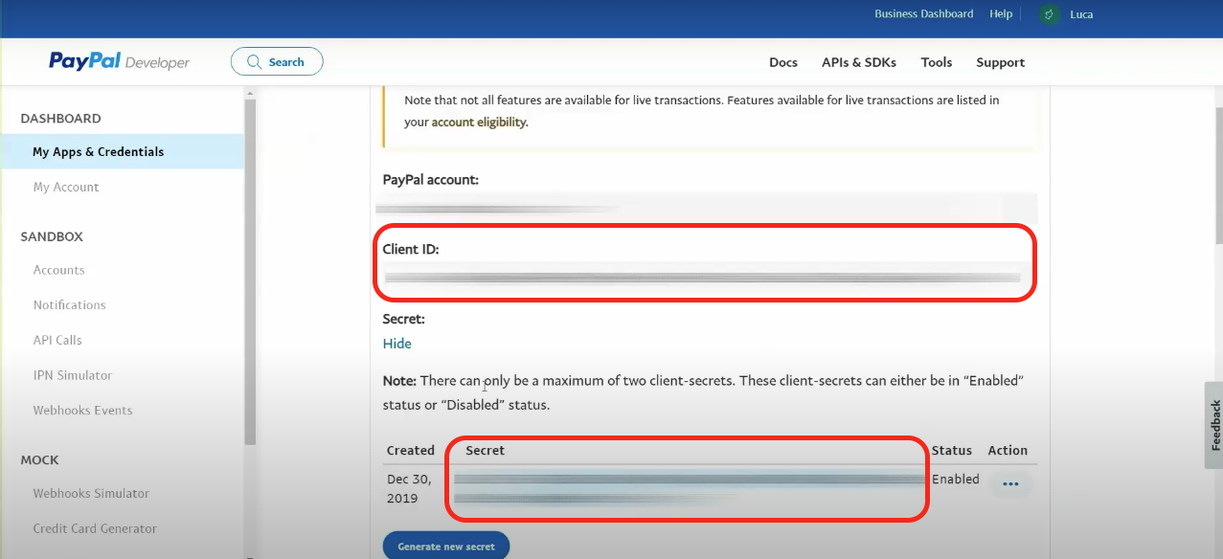Go to Business Dashboard link
Image resolution: width=1223 pixels, height=559 pixels.
(923, 14)
